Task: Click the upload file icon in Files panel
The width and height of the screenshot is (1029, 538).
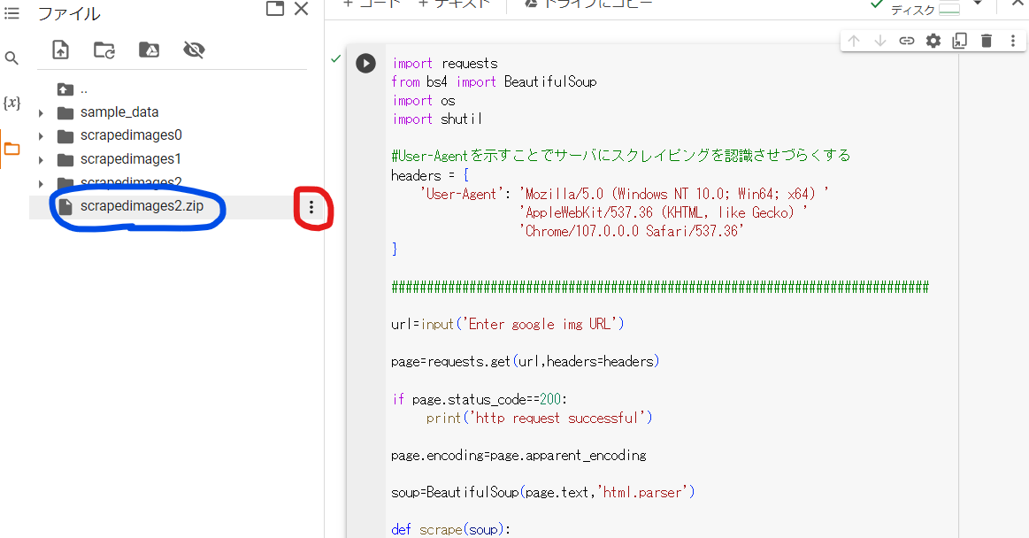Action: point(60,50)
